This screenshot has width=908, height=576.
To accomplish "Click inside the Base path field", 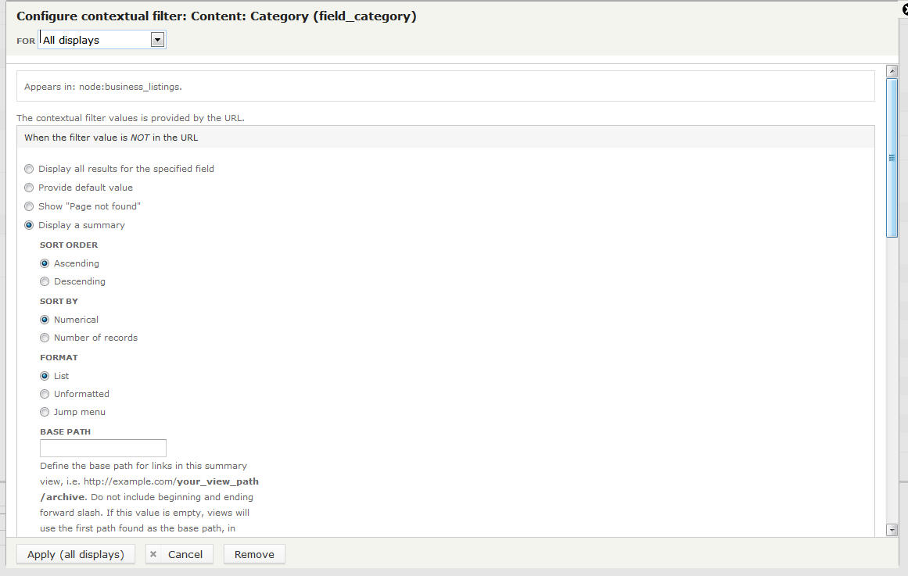I will pos(102,448).
